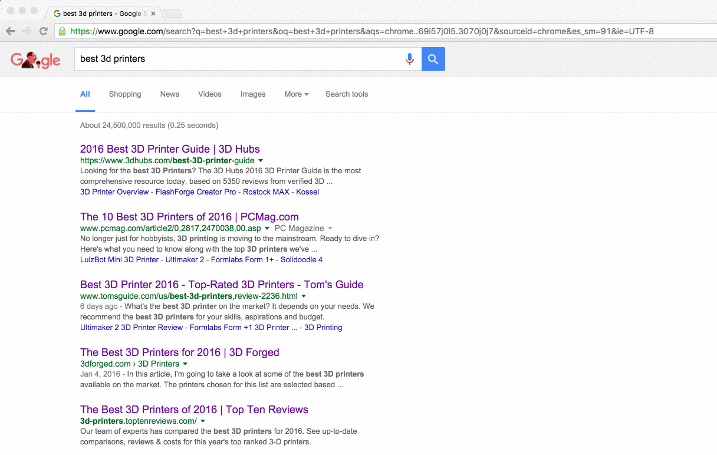Click the browser Forward arrow
The image size is (717, 455).
click(x=27, y=31)
